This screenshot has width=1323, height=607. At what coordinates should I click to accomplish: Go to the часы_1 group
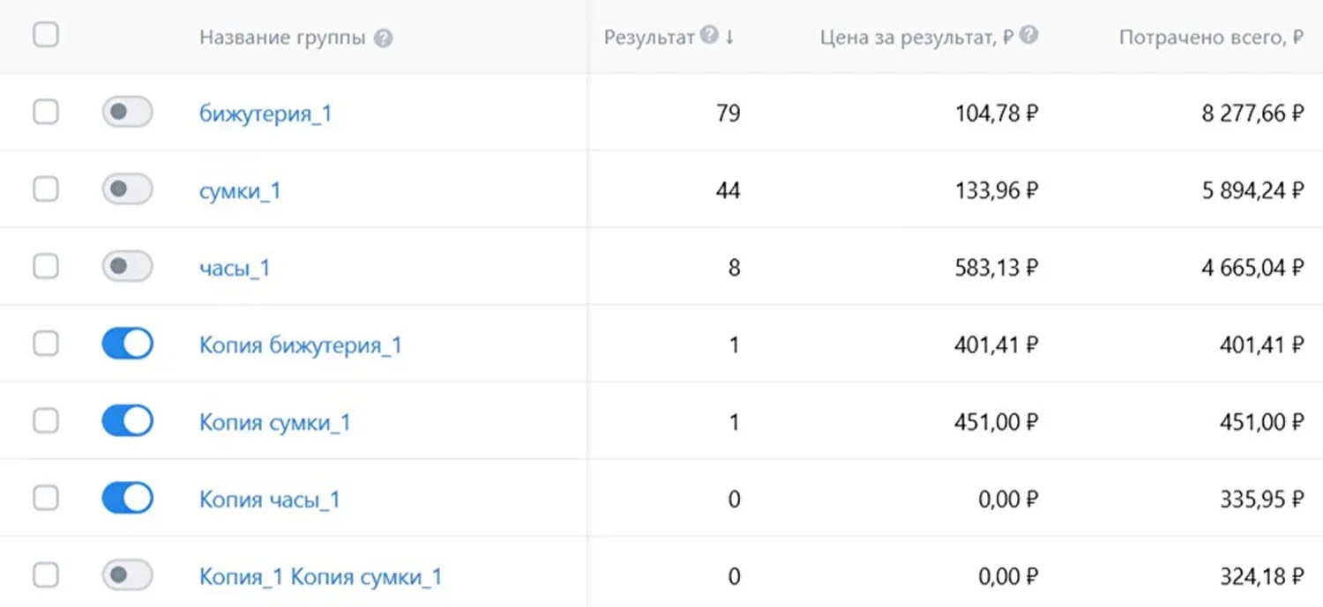coord(235,268)
